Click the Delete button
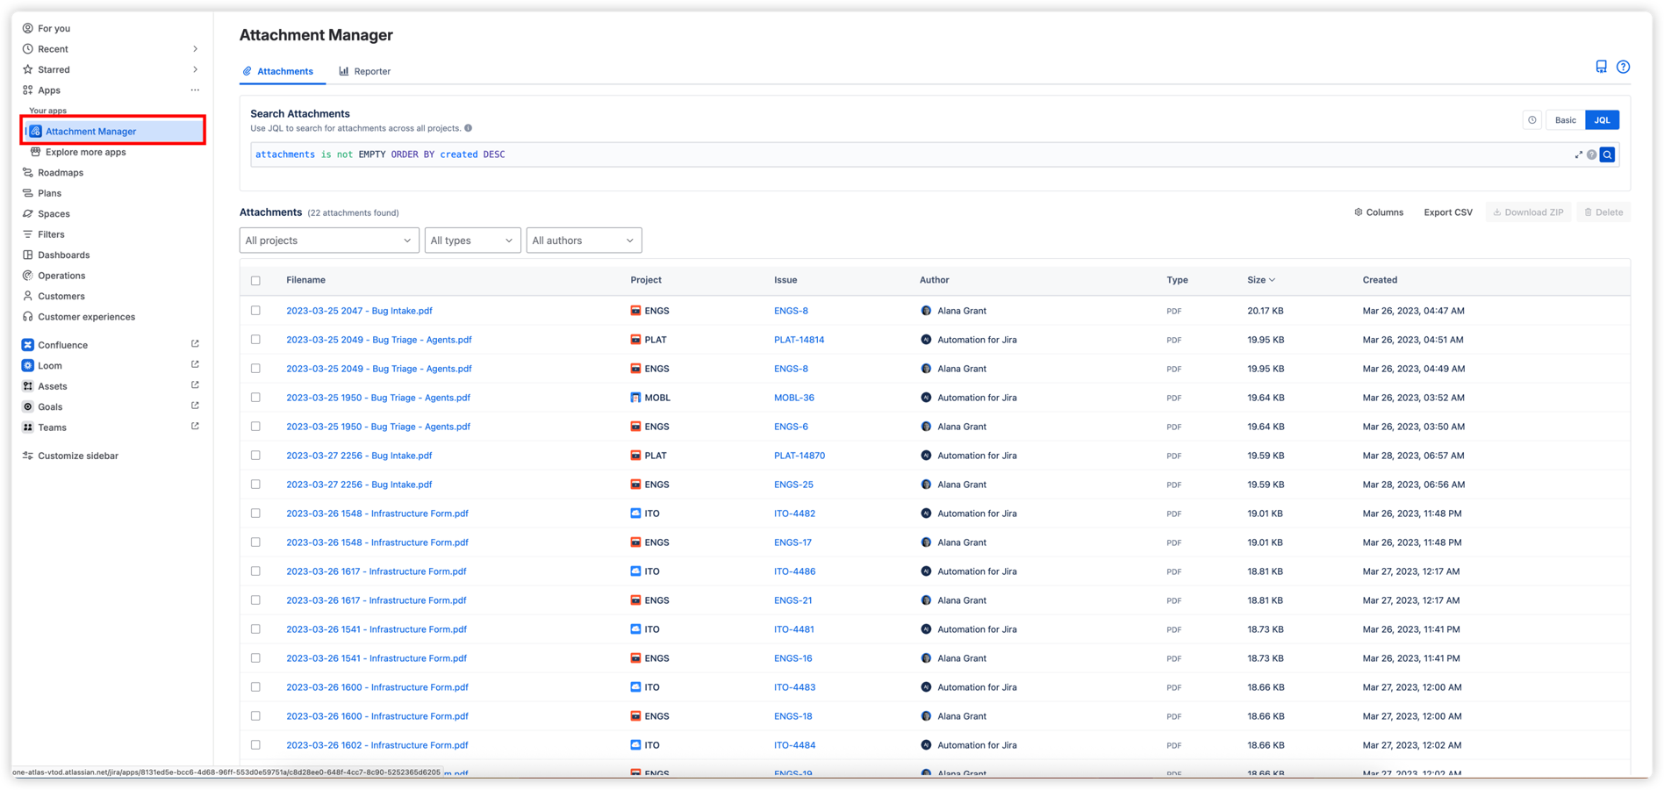Image resolution: width=1664 pixels, height=790 pixels. [x=1603, y=212]
